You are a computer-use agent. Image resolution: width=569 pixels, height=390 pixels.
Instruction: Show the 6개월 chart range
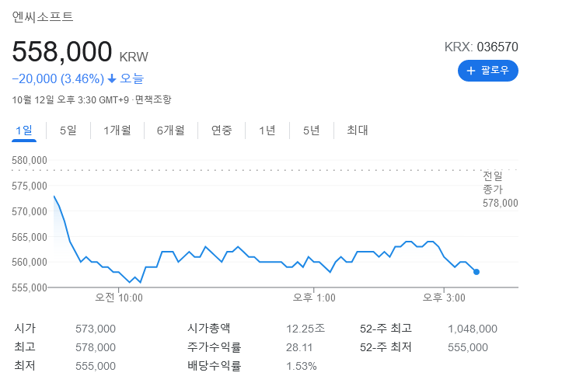coord(170,131)
